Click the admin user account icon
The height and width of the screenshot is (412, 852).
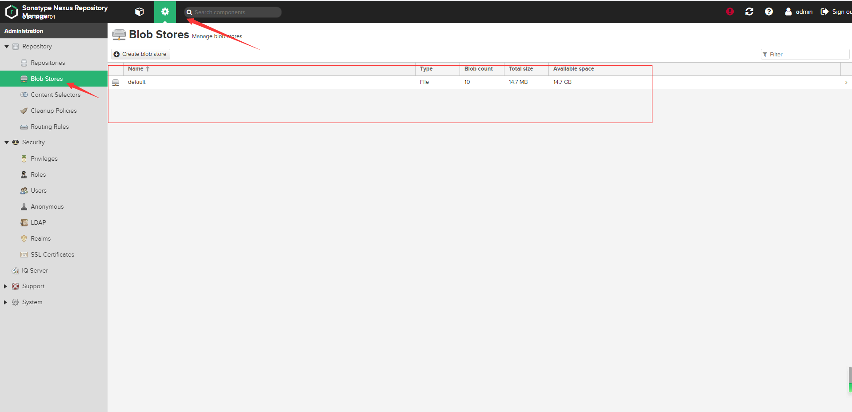[788, 12]
